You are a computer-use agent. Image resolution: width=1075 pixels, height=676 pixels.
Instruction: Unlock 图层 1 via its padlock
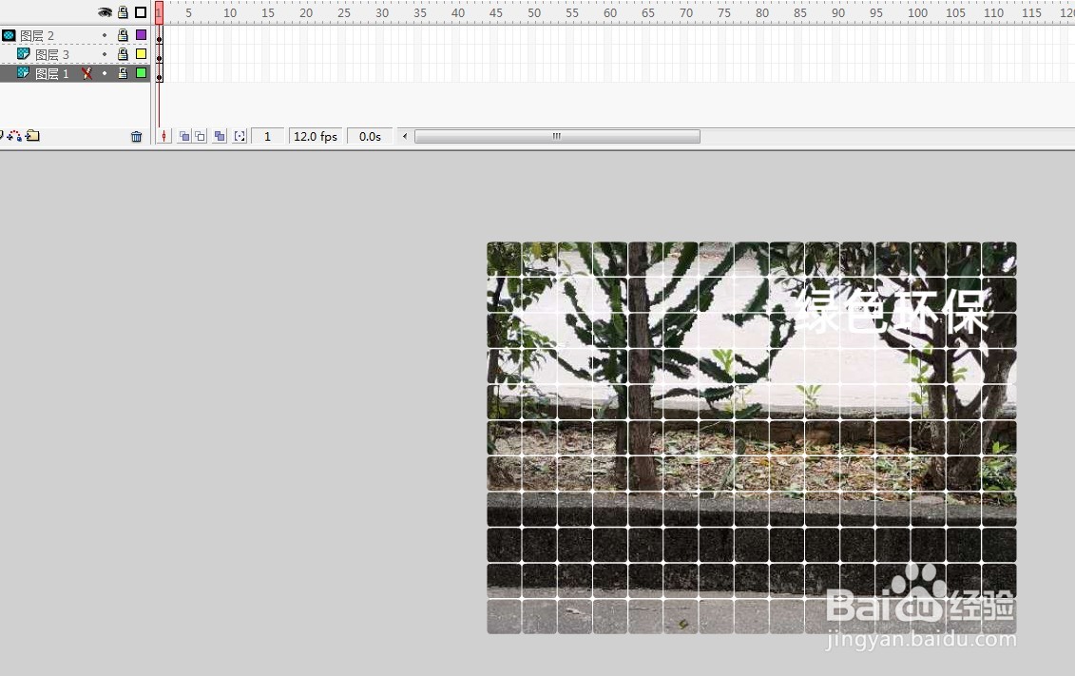123,72
